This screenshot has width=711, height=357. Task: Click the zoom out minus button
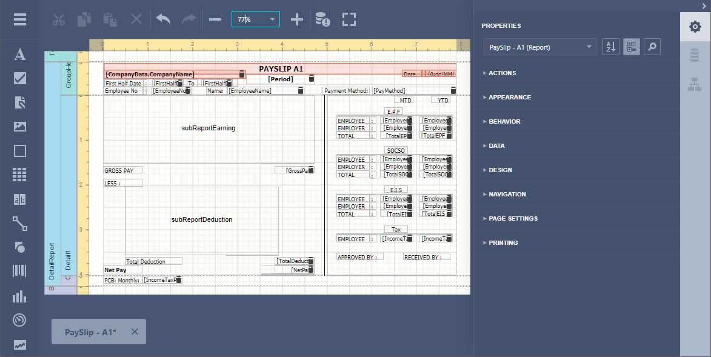215,19
